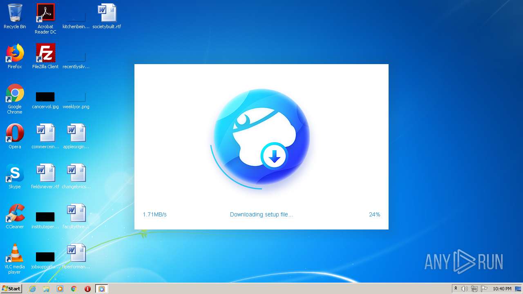523x294 pixels.
Task: Open the changelyrics document icon
Action: (76, 176)
